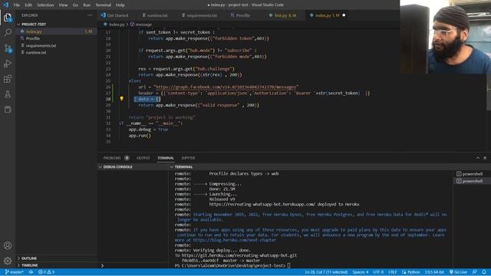Click the sync changes icon in status bar
The image size is (491, 276).
pos(31,272)
